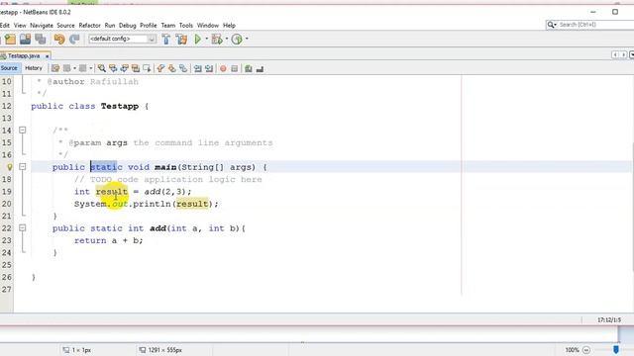The height and width of the screenshot is (356, 634).
Task: Click the 17:12/1:5 cursor position status
Action: (x=609, y=319)
